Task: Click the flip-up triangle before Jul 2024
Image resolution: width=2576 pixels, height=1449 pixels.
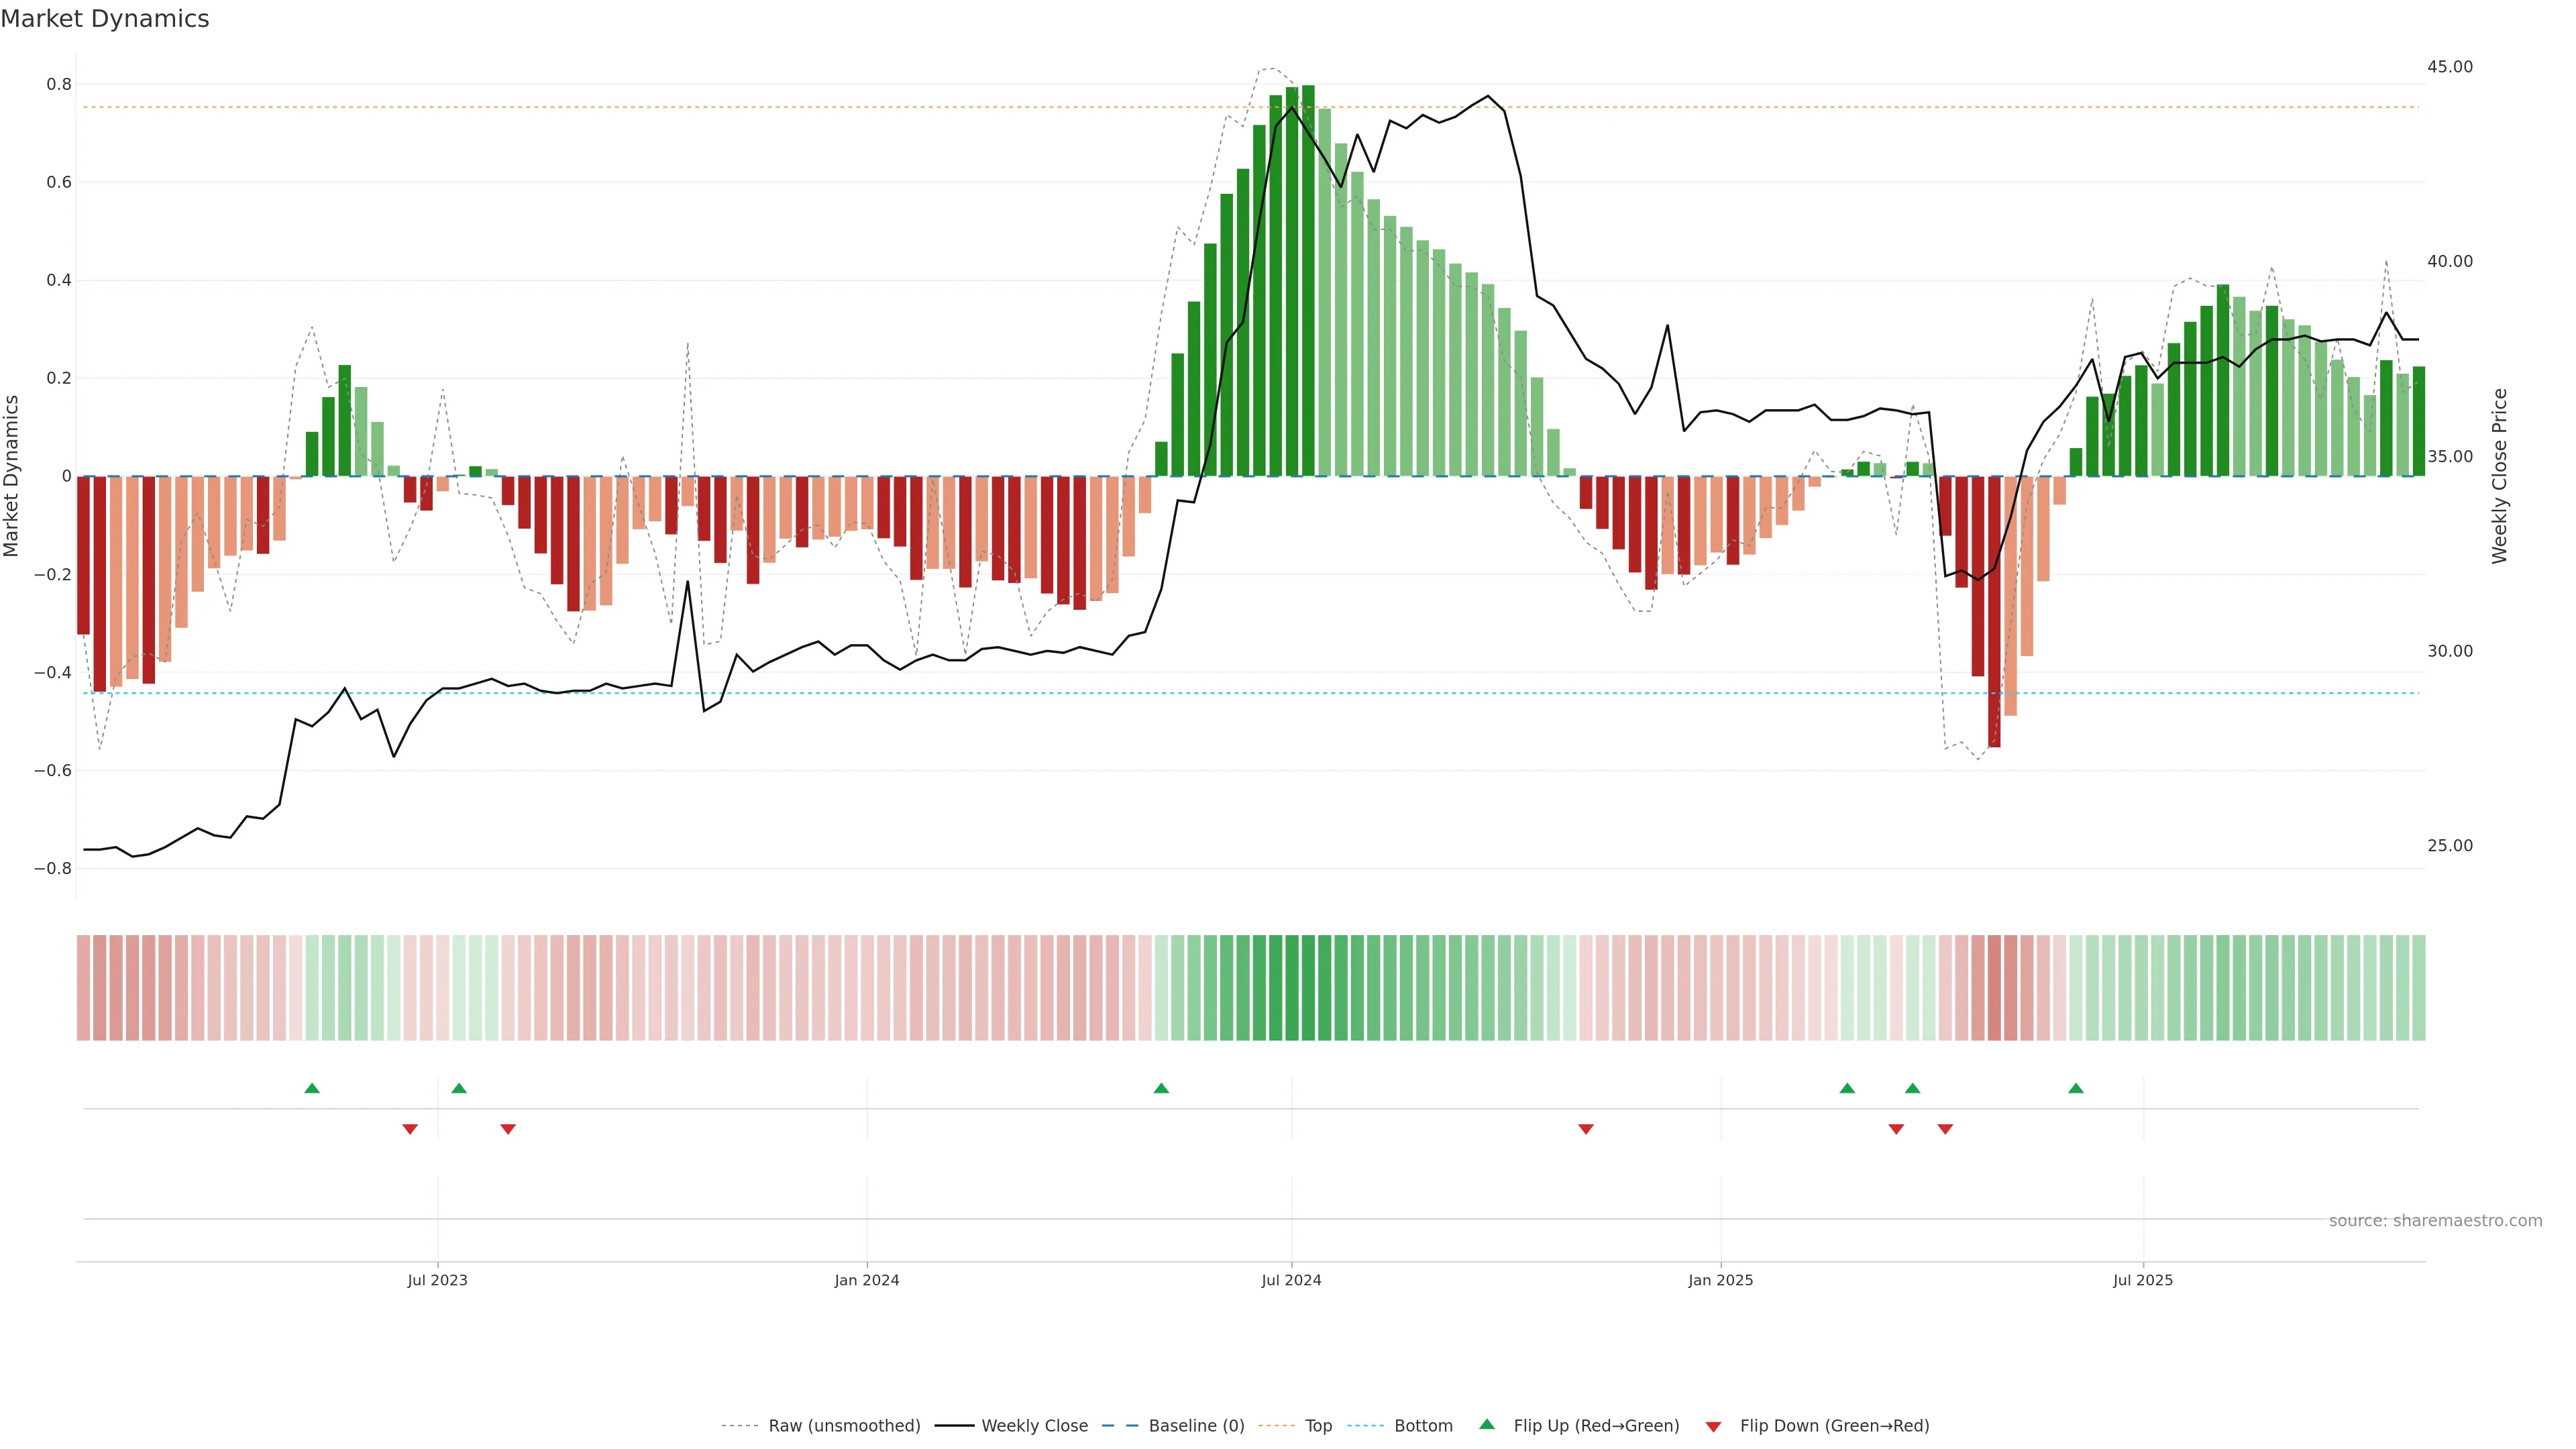Action: 1161,1088
